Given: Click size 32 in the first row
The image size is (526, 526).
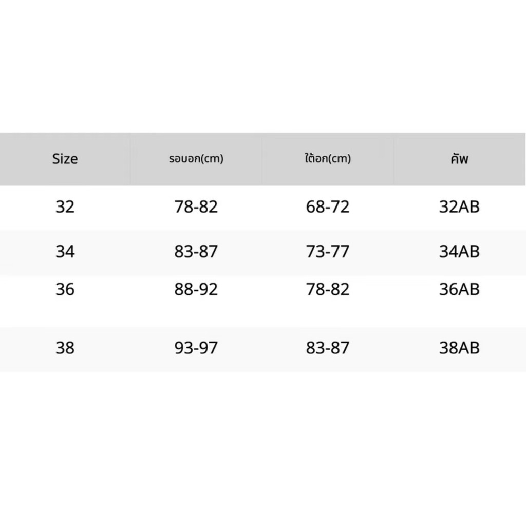Looking at the screenshot, I should (x=65, y=206).
